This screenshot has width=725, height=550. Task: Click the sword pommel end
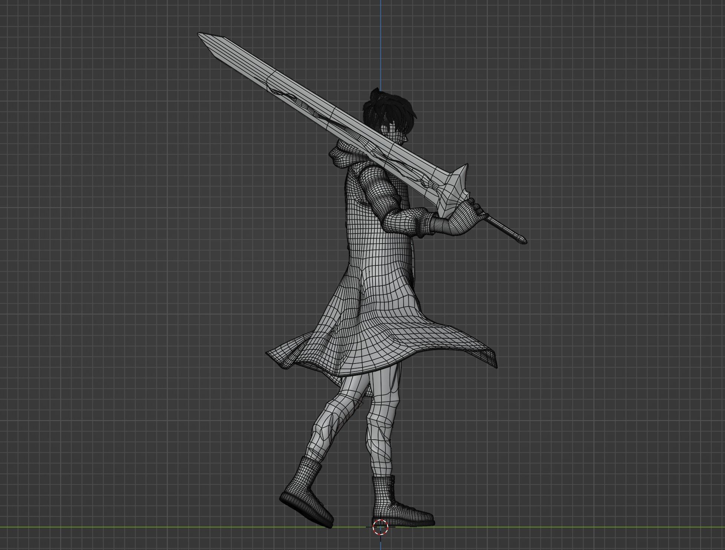[x=523, y=240]
